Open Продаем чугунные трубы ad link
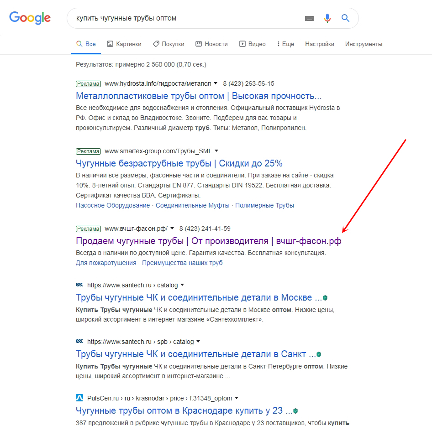This screenshot has height=426, width=432. (x=209, y=241)
